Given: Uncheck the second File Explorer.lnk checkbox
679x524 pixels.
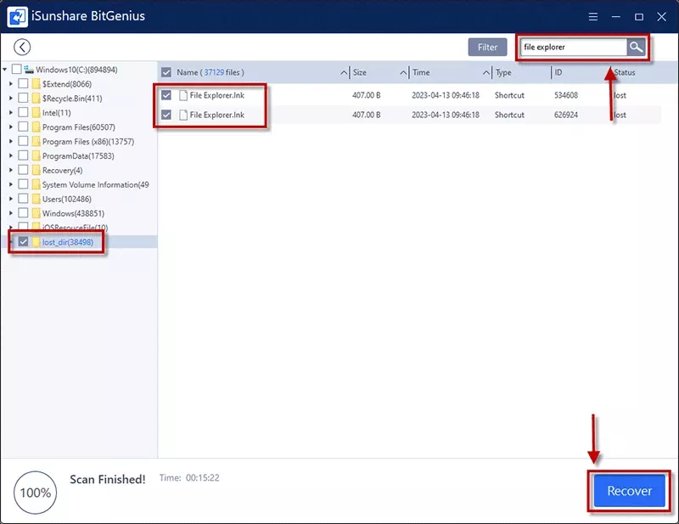Looking at the screenshot, I should 166,115.
